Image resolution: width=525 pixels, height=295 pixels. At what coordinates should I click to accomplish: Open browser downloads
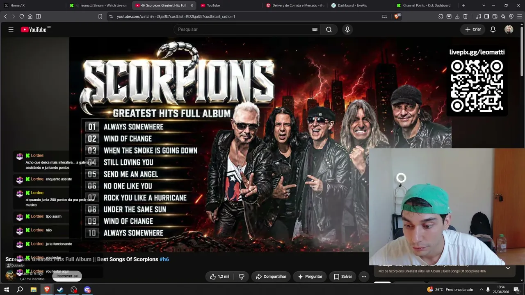(x=457, y=16)
